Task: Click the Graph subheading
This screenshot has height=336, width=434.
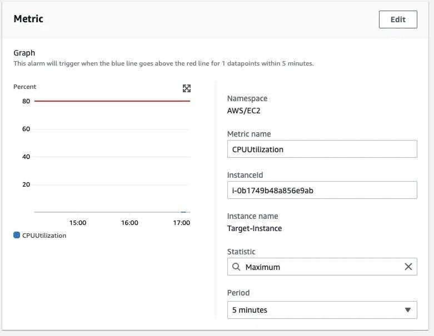Action: 24,53
